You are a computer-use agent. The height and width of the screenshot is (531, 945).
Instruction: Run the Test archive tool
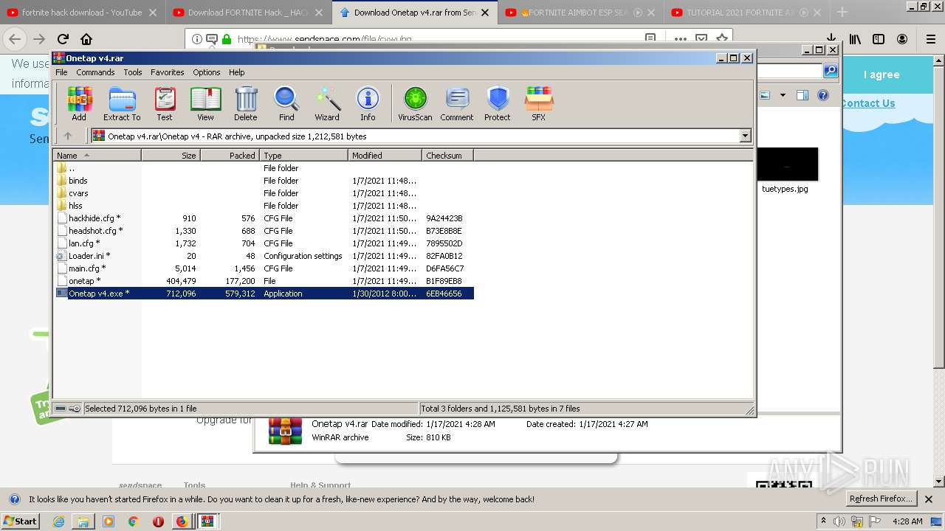pyautogui.click(x=165, y=103)
